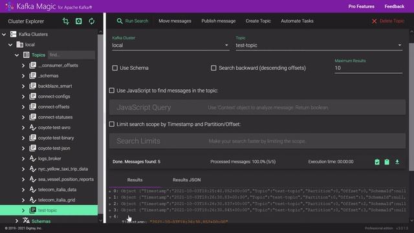Viewport: 414px width, 233px height.
Task: Click the Cluster Explorer vertical scrollbar
Action: coord(100,125)
